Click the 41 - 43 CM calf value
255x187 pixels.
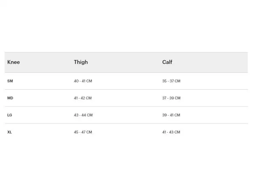click(171, 132)
